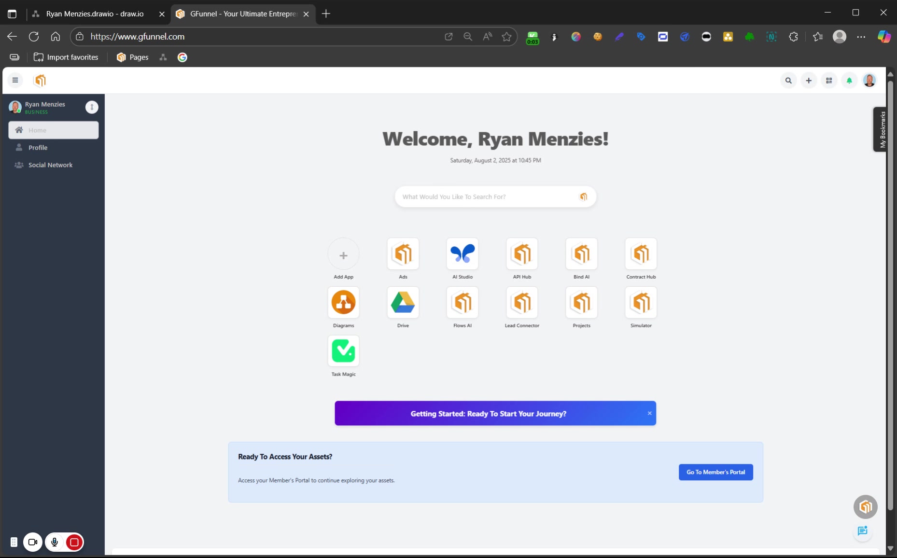The width and height of the screenshot is (897, 558).
Task: Toggle the camera in recording bar
Action: tap(33, 542)
